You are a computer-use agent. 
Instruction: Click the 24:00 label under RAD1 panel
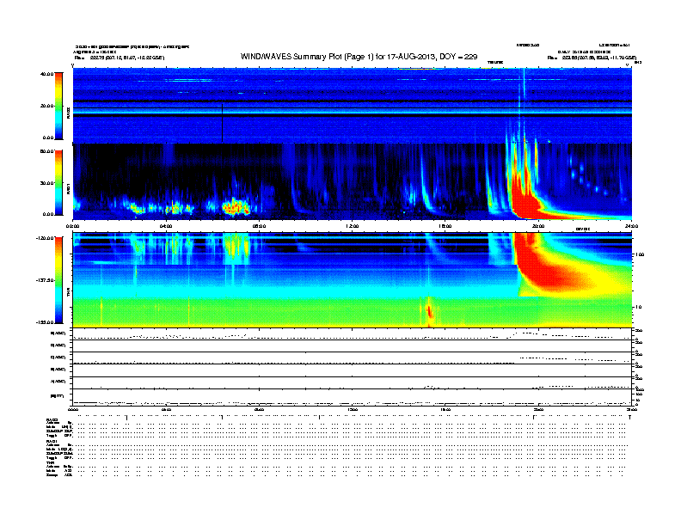(631, 226)
